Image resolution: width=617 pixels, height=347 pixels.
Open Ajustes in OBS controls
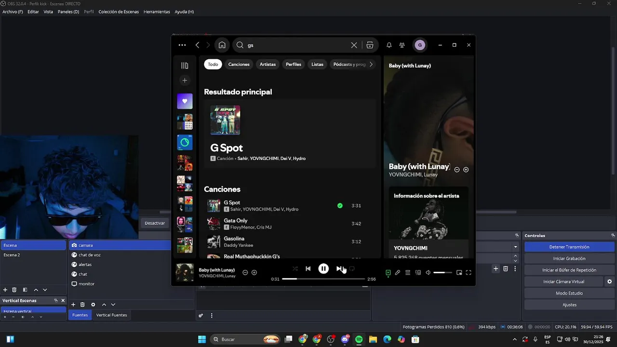click(569, 305)
